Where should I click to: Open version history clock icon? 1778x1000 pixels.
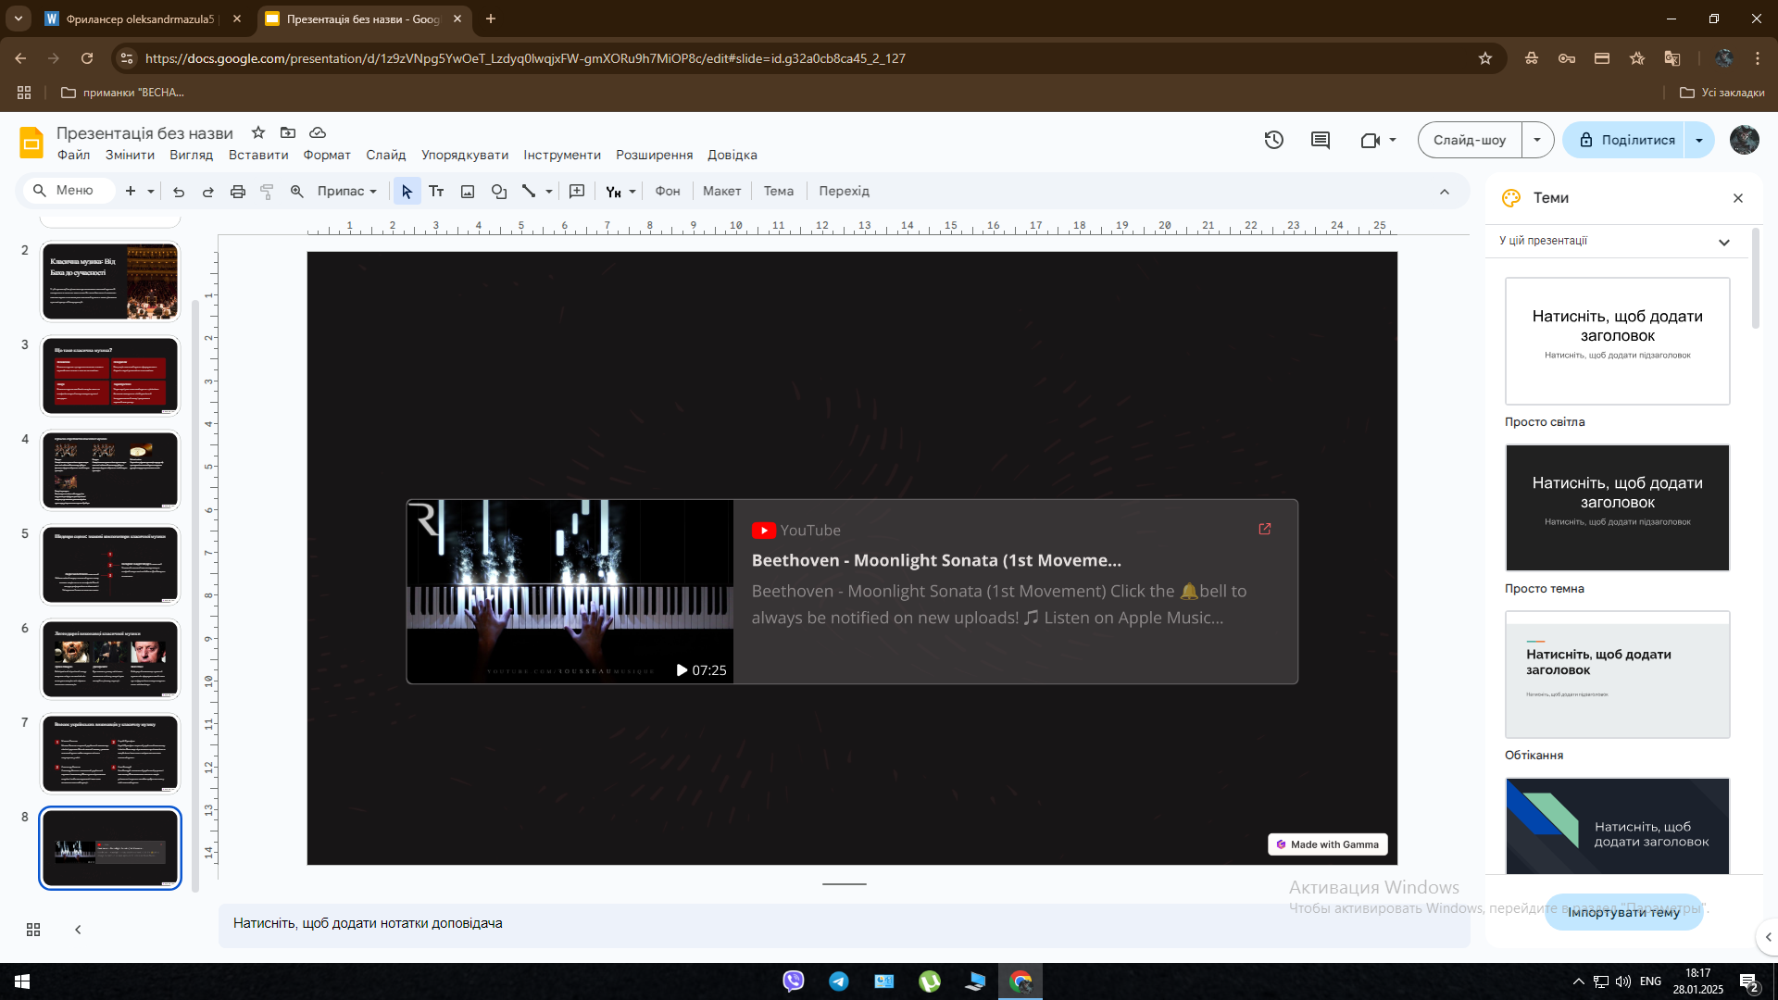click(1274, 140)
